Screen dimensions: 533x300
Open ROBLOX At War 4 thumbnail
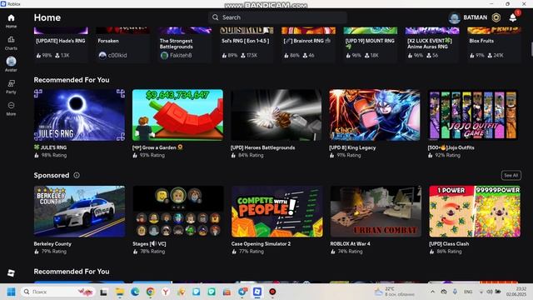(x=376, y=211)
